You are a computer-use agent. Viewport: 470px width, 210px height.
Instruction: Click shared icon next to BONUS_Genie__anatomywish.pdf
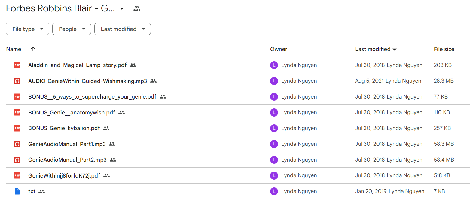tap(121, 112)
